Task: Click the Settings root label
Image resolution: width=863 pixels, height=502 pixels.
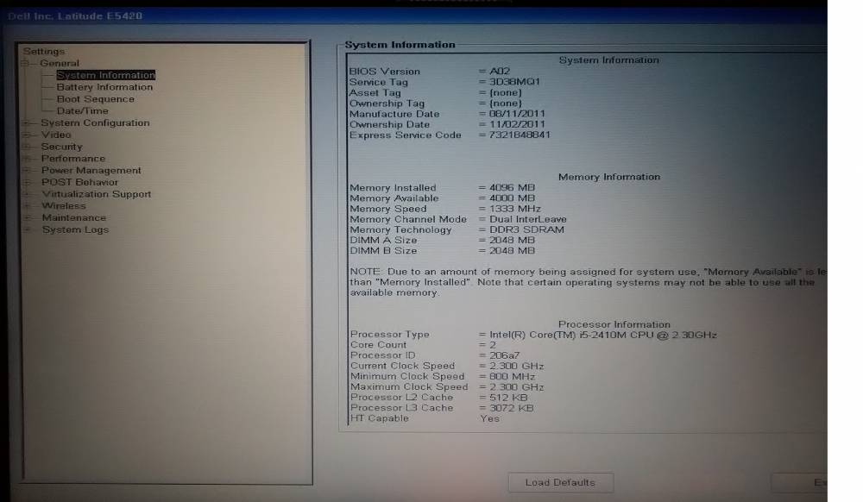Action: pos(44,51)
